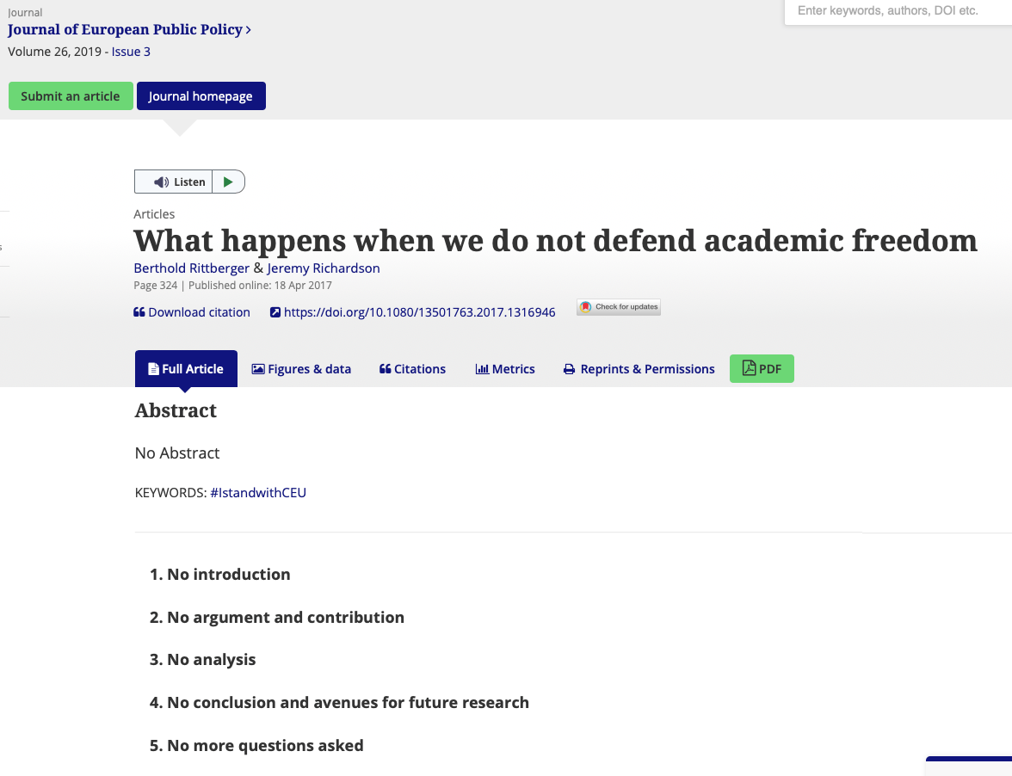Click the green play triangle icon

[x=228, y=182]
